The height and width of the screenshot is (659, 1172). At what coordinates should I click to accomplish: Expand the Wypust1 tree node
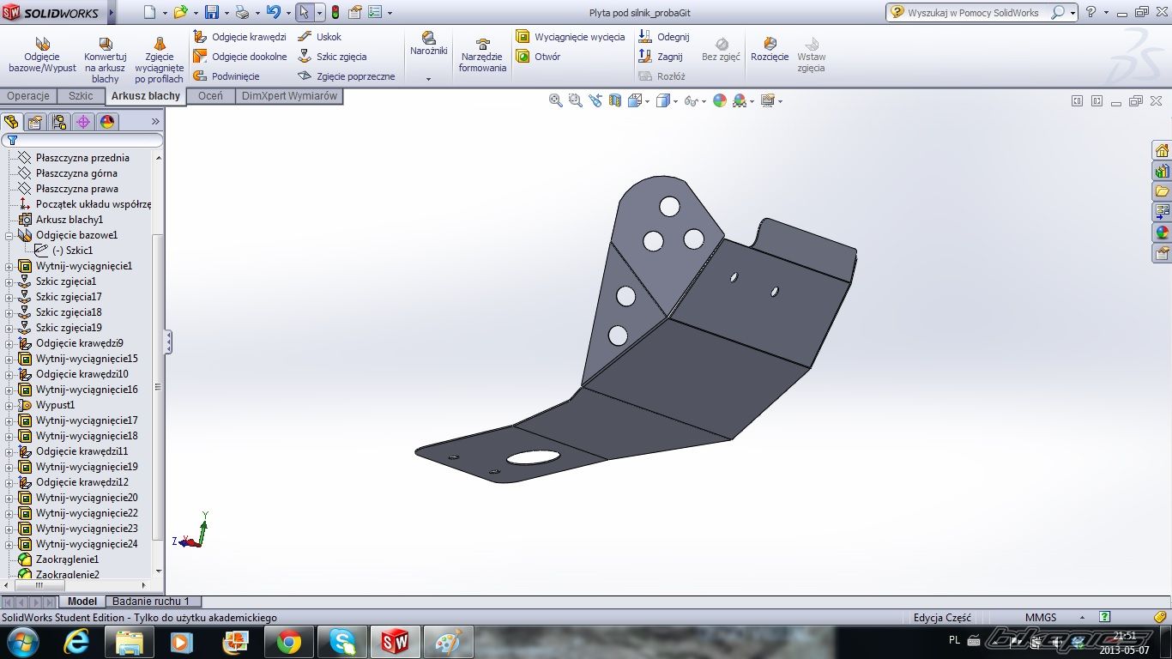pos(9,405)
